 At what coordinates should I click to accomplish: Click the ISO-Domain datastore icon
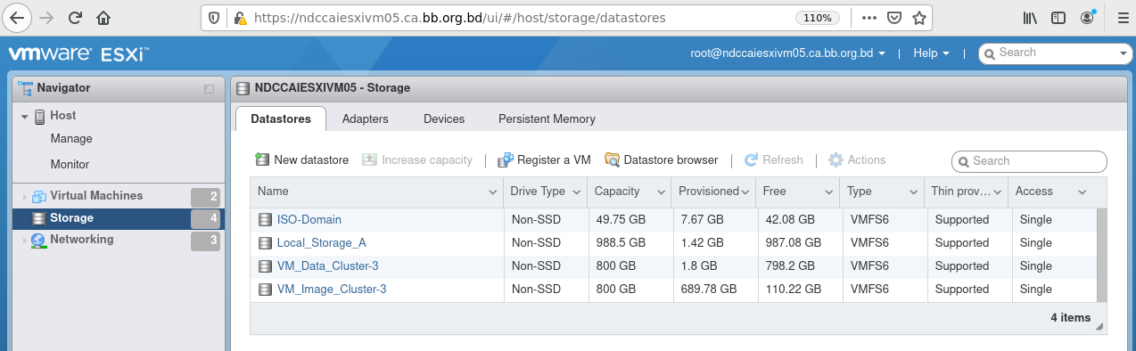point(265,220)
